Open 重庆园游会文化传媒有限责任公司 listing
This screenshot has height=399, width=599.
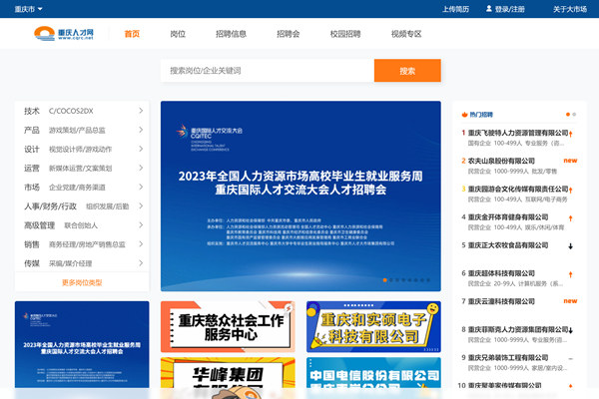pos(517,189)
